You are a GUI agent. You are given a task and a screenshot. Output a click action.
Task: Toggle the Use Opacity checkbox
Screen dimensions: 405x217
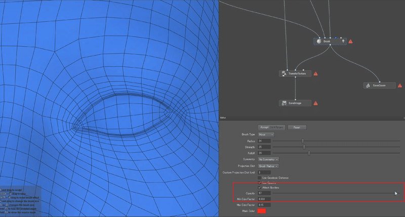pos(260,183)
